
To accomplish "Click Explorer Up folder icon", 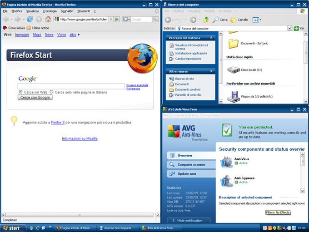I will pyautogui.click(x=206, y=20).
